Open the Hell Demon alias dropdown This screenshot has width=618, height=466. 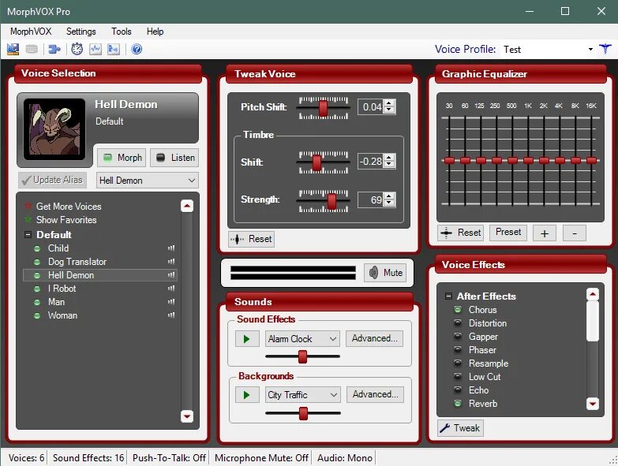148,181
